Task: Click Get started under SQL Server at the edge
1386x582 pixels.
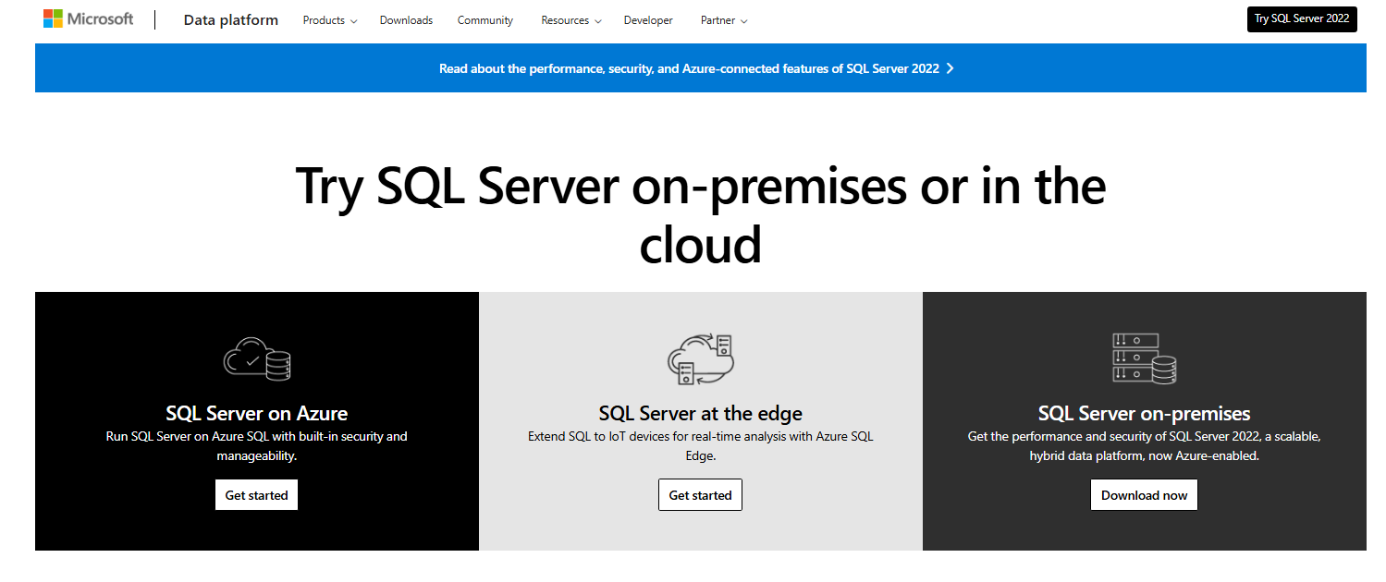Action: tap(700, 495)
